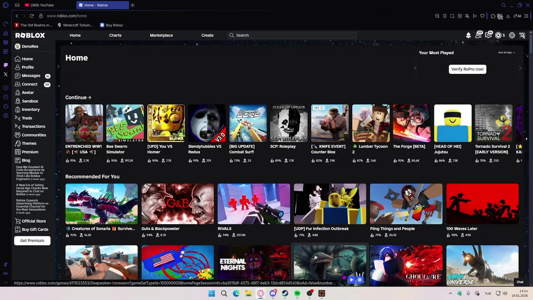This screenshot has height=300, width=533.
Task: Click the Roblox search field
Action: pos(292,35)
